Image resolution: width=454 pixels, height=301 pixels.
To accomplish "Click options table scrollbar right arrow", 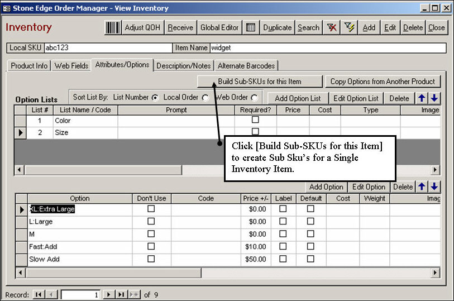I will point(435,273).
